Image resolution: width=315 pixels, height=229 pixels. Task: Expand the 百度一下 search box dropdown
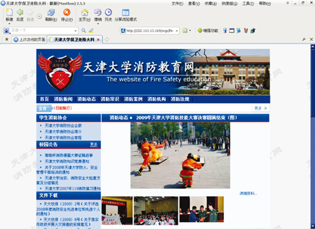tap(76, 31)
